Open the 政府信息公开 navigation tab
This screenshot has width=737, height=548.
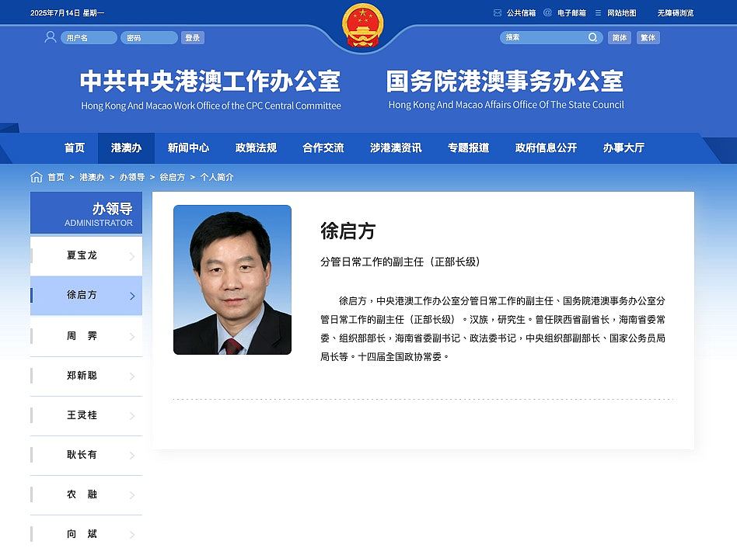pyautogui.click(x=546, y=147)
